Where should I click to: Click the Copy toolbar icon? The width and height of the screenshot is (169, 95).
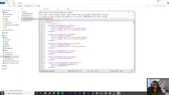57,16
